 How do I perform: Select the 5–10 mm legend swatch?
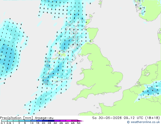[28, 121]
